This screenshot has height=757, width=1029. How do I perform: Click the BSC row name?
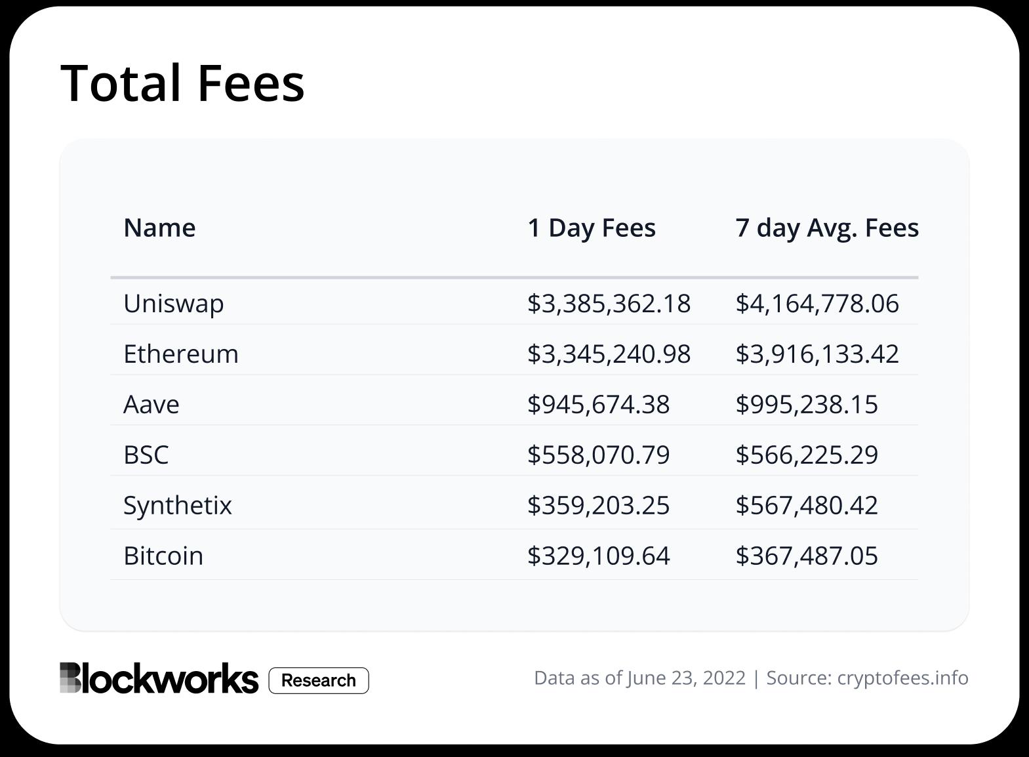click(x=146, y=455)
